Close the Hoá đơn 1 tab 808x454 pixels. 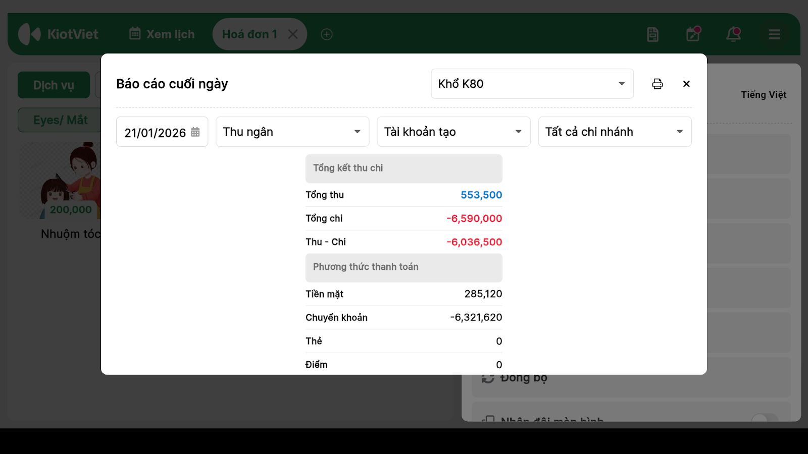tap(293, 34)
